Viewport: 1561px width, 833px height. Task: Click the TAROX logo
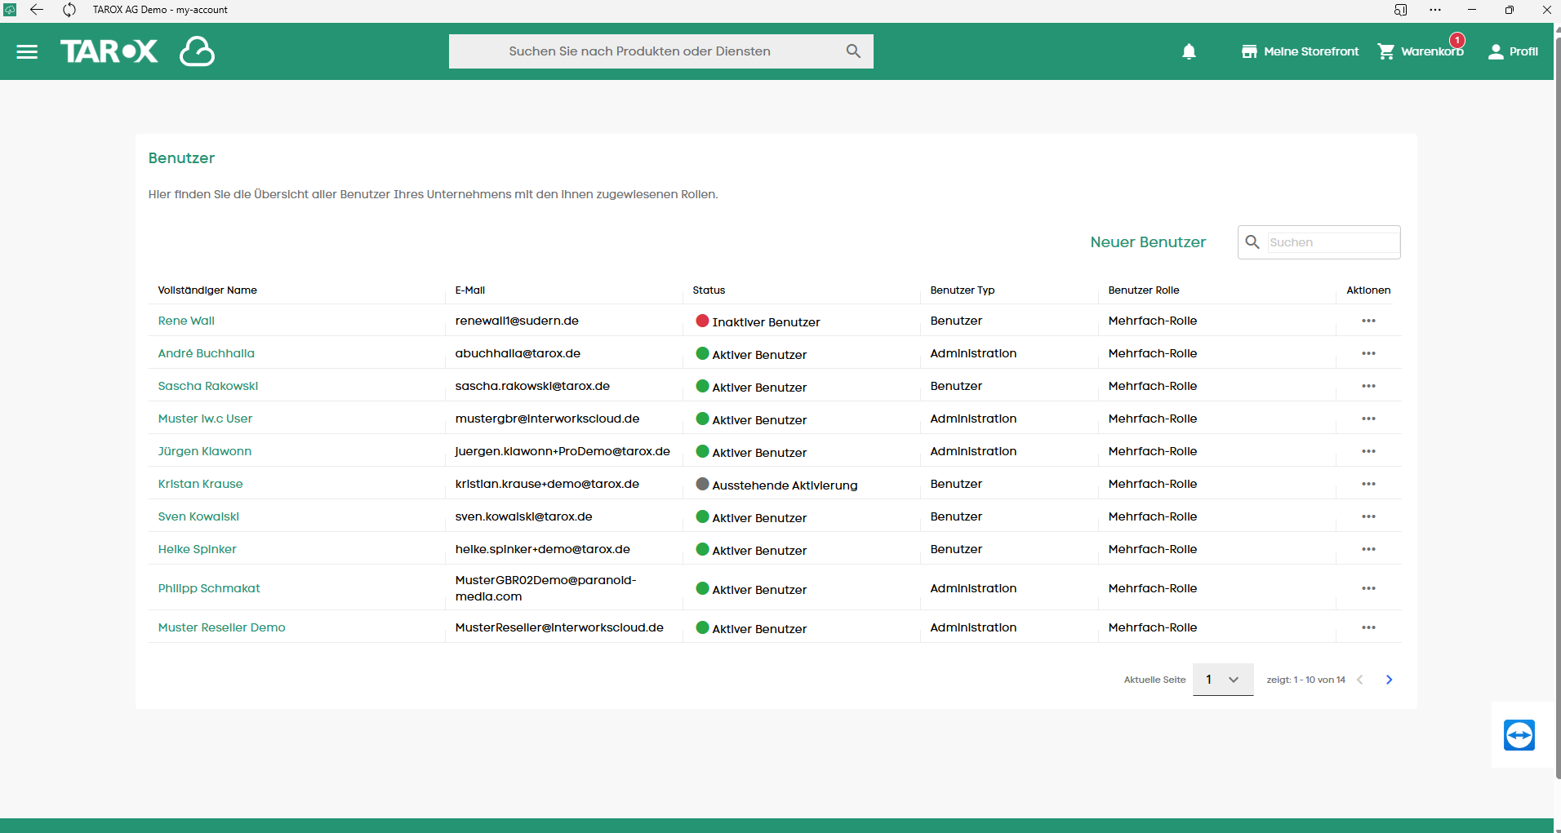click(x=109, y=51)
